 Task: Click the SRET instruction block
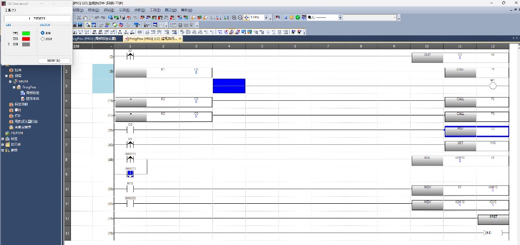click(493, 220)
